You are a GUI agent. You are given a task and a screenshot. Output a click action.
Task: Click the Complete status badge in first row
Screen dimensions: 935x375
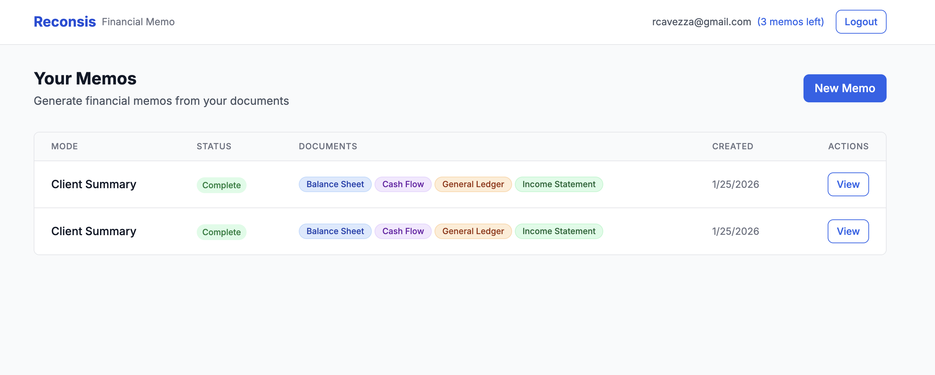(221, 185)
